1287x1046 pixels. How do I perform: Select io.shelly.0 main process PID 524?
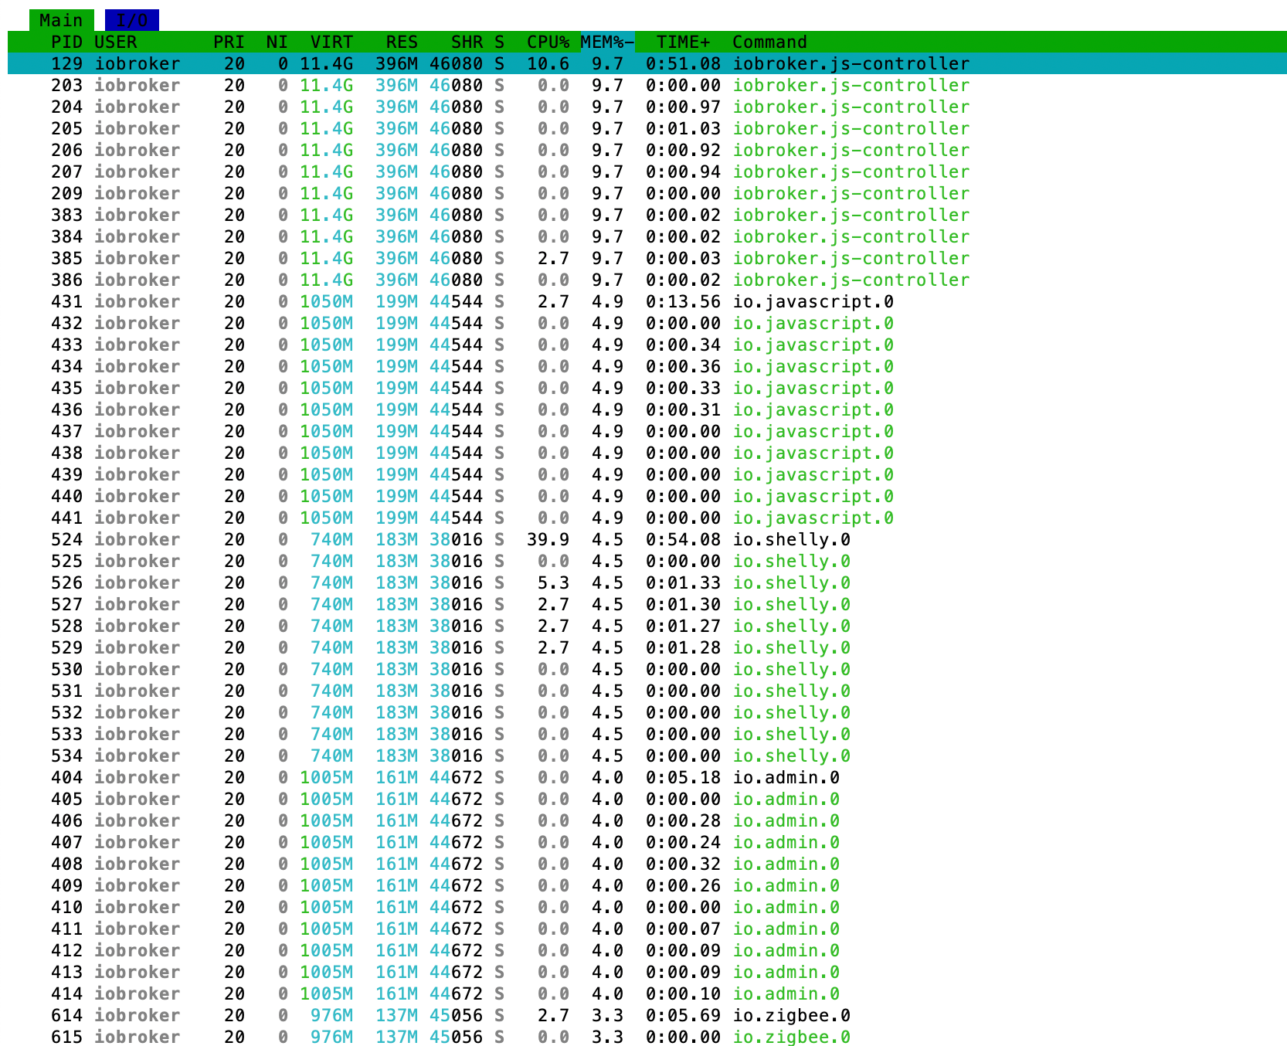(x=647, y=539)
